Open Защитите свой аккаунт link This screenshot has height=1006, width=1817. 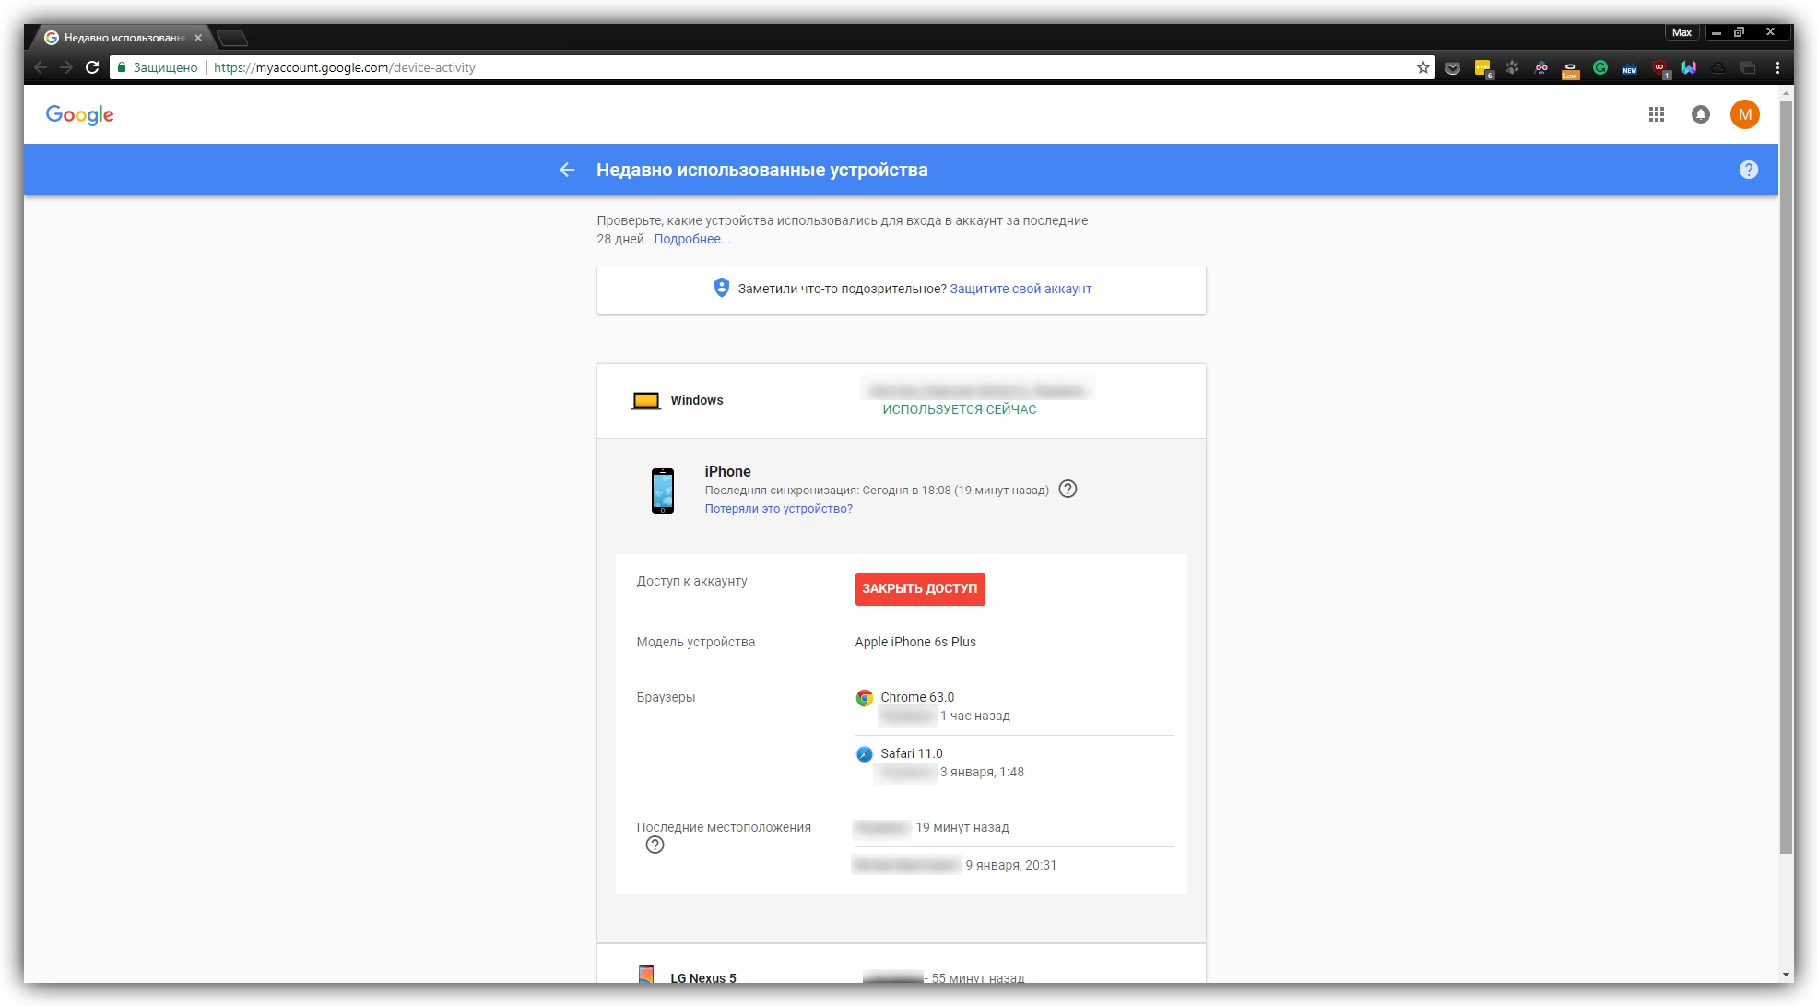pos(1020,289)
